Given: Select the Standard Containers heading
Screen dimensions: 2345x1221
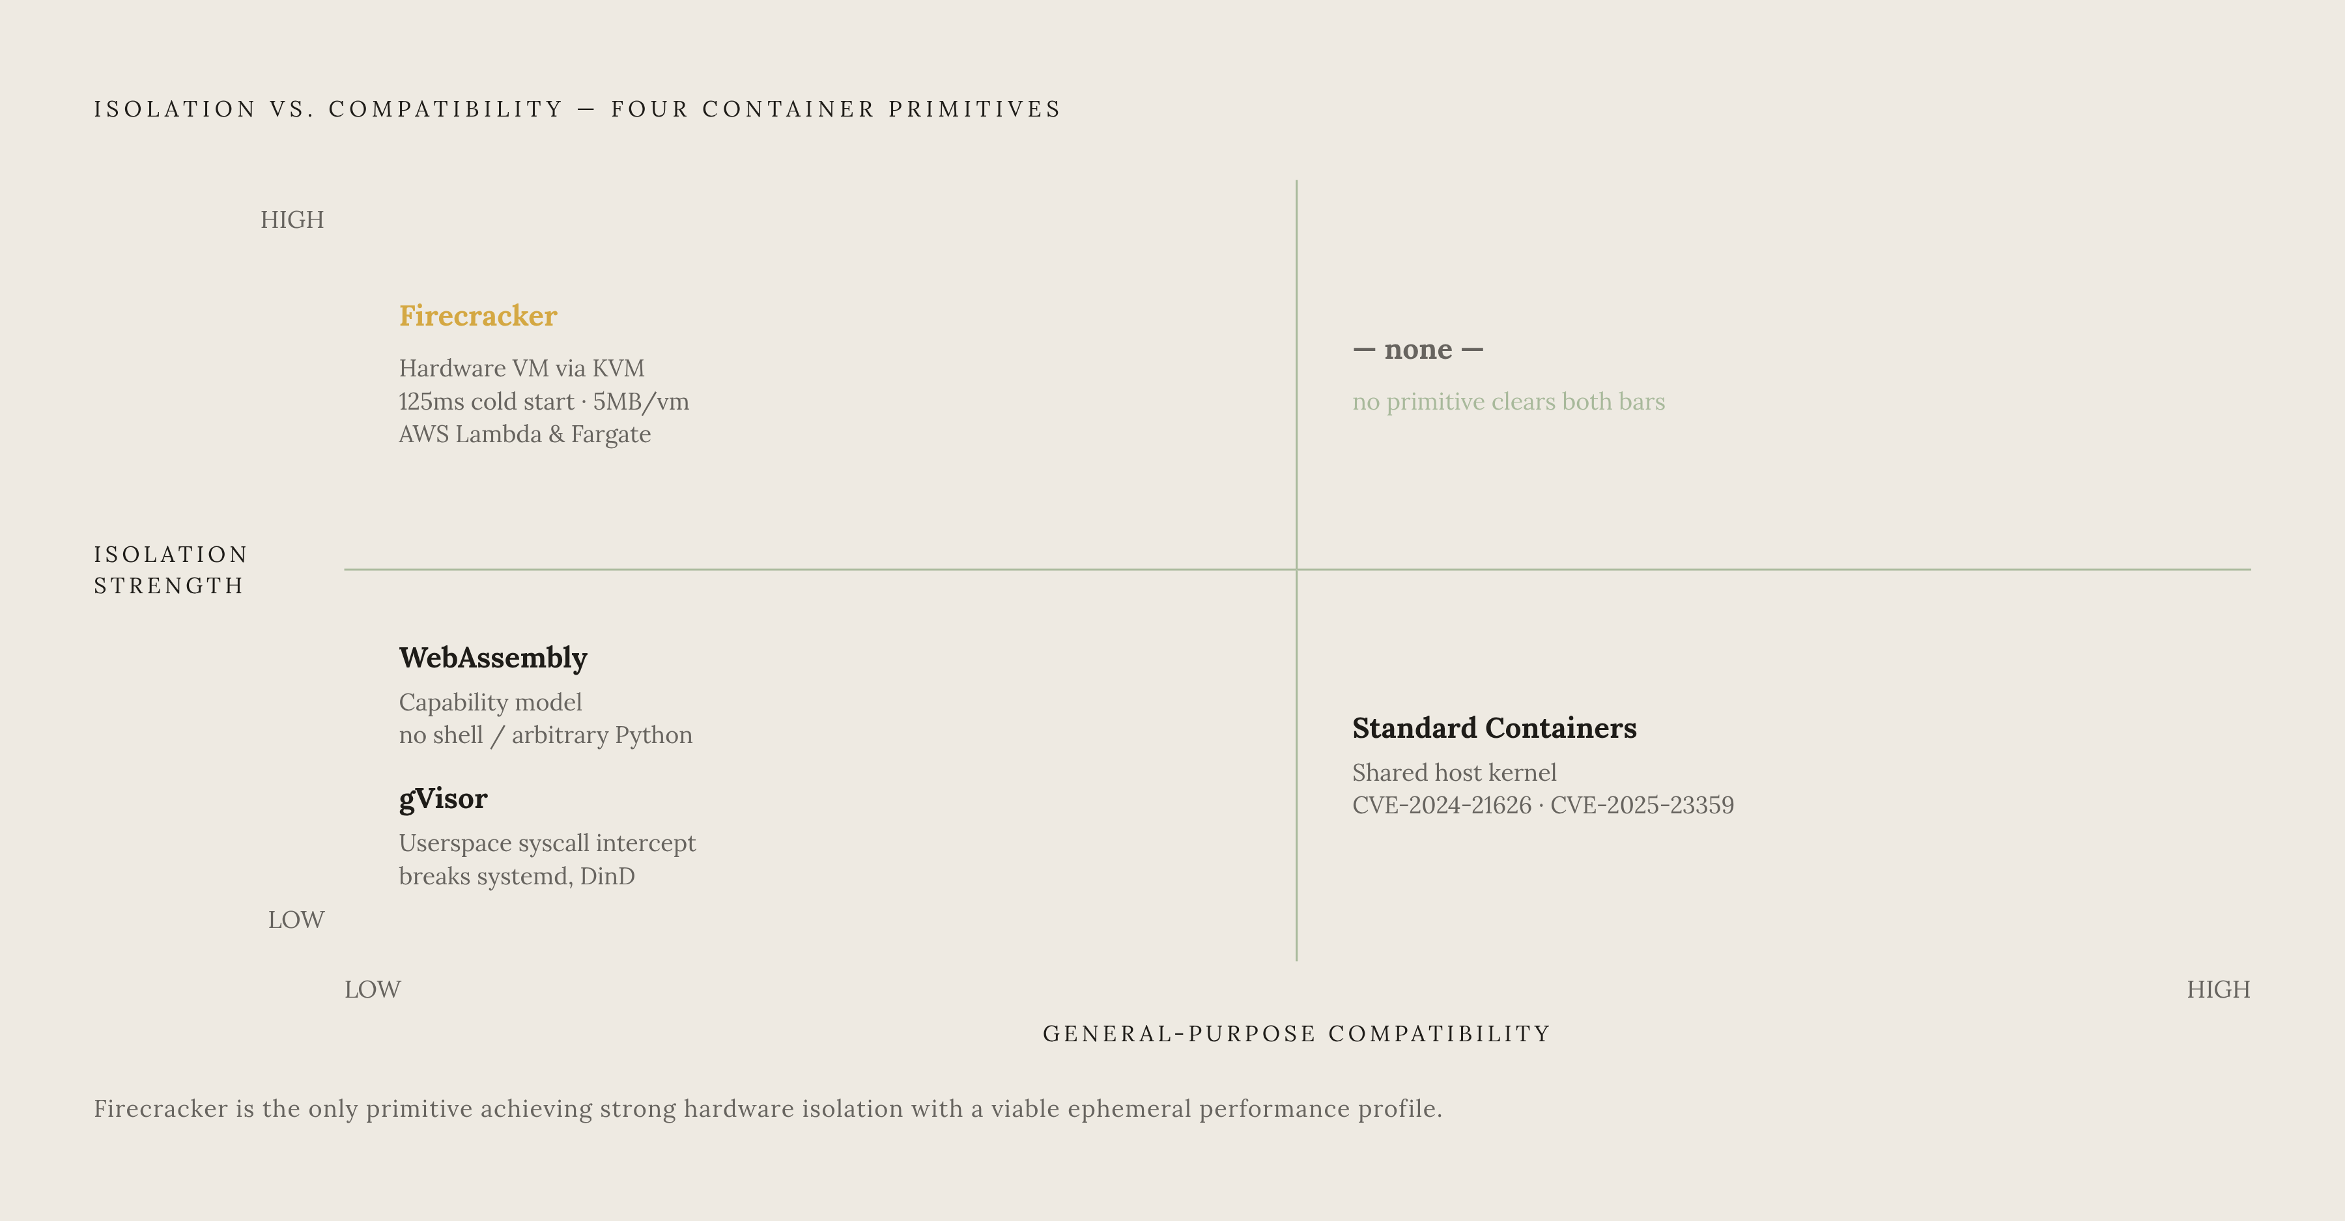Looking at the screenshot, I should (x=1494, y=728).
